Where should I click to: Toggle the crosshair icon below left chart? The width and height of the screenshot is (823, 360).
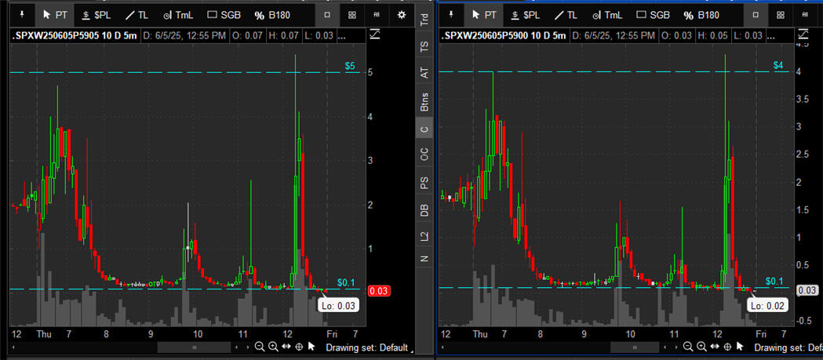299,347
